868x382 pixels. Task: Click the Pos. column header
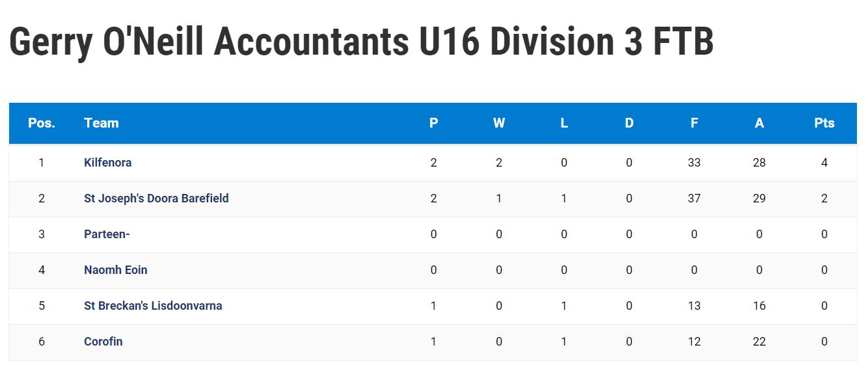point(42,123)
